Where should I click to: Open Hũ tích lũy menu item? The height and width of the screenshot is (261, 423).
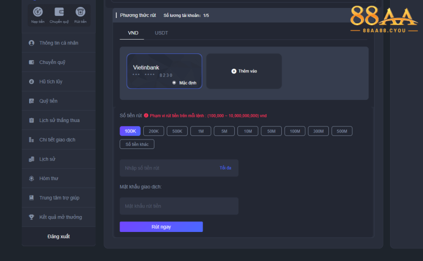[x=59, y=82]
